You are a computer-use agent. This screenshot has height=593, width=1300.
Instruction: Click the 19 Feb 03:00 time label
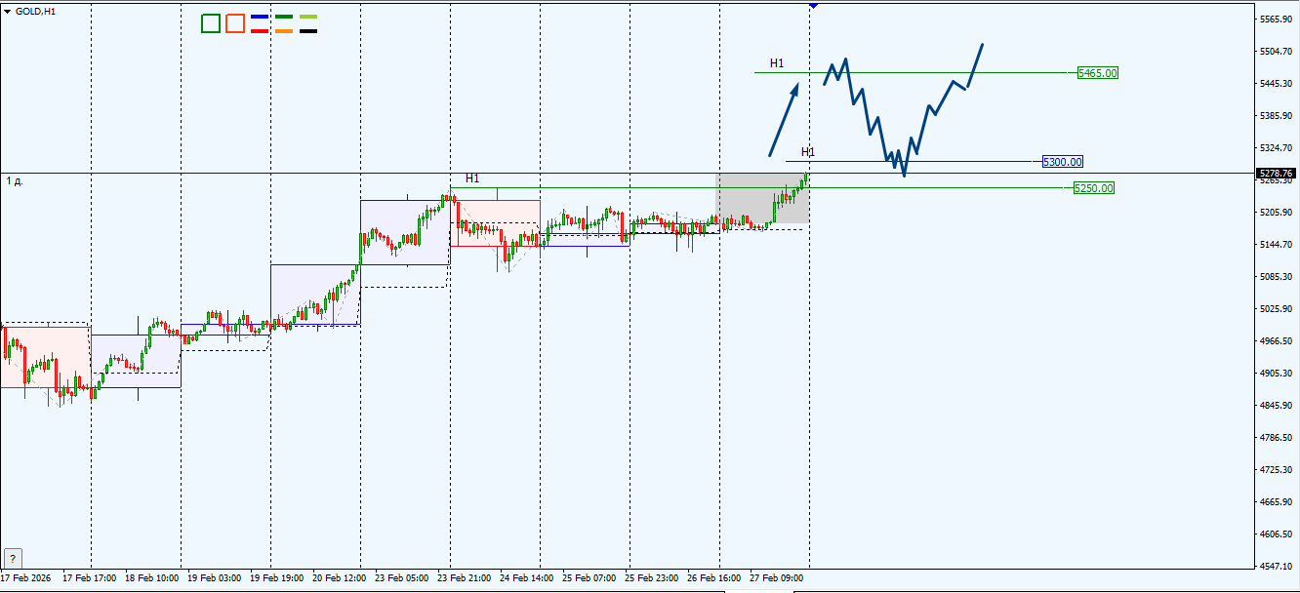(x=215, y=578)
